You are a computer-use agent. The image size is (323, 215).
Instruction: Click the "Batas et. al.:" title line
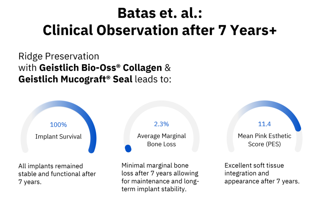pos(160,14)
